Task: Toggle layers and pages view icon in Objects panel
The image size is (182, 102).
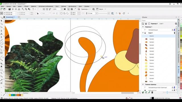Action: (x=146, y=24)
